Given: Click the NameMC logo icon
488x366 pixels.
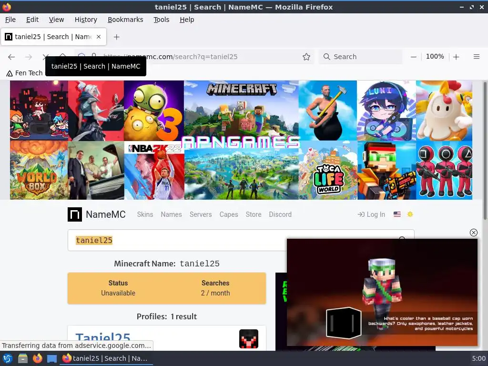Looking at the screenshot, I should [x=75, y=214].
